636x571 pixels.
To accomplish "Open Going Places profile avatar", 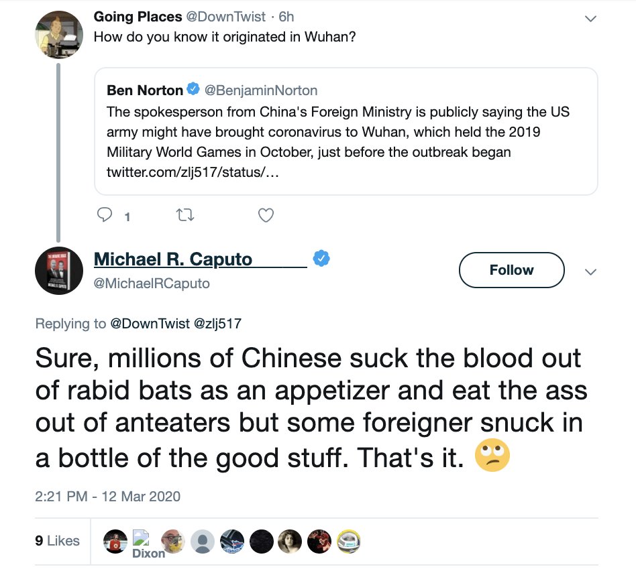I will coord(59,34).
